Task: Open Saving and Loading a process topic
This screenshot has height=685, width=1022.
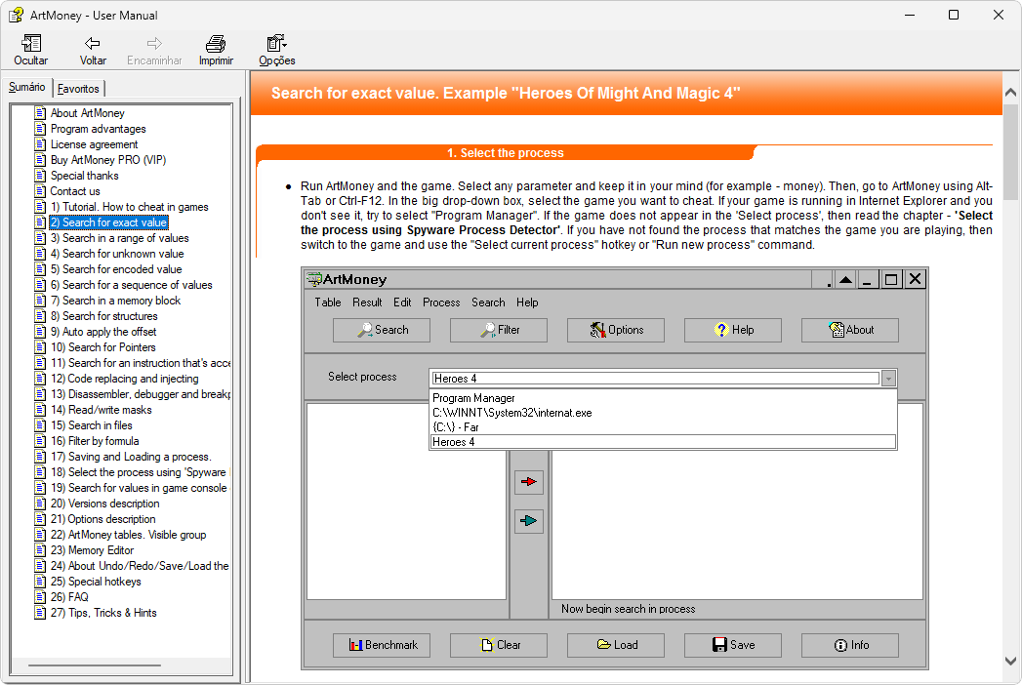Action: [131, 457]
